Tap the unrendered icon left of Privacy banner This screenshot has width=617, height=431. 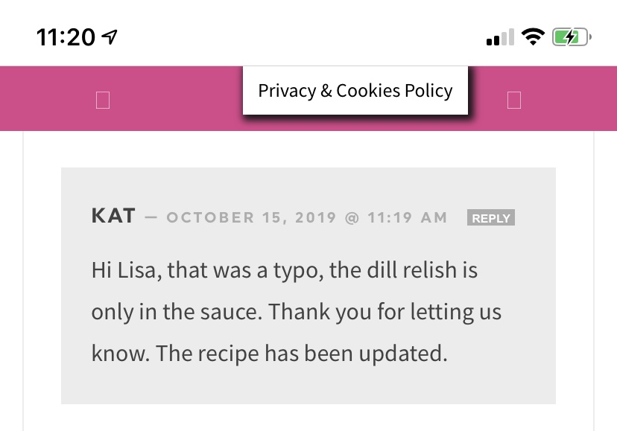[x=103, y=100]
